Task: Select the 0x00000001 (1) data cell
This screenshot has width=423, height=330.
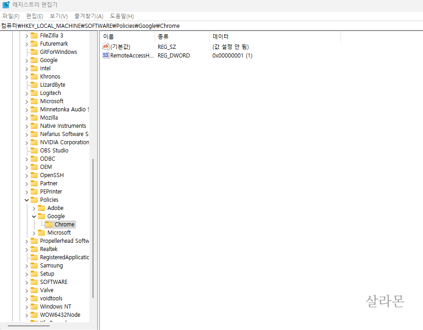Action: [232, 56]
